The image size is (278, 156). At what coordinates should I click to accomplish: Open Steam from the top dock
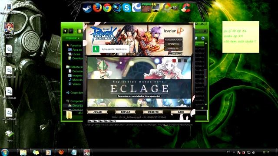87,8
